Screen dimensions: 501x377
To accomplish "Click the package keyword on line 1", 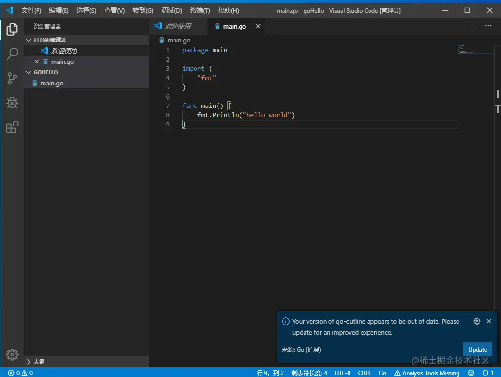I will [x=195, y=50].
